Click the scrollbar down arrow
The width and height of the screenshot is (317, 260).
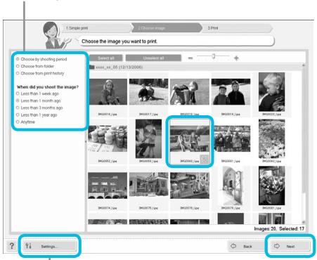[x=304, y=222]
